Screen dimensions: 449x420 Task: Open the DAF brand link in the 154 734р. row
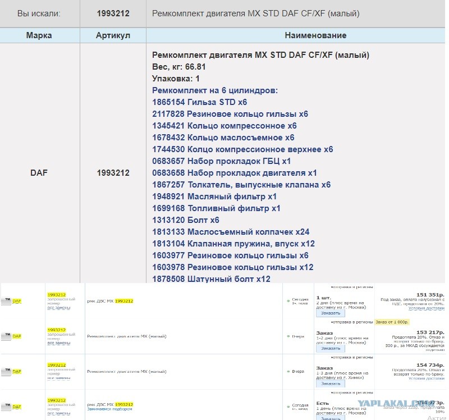coord(17,372)
